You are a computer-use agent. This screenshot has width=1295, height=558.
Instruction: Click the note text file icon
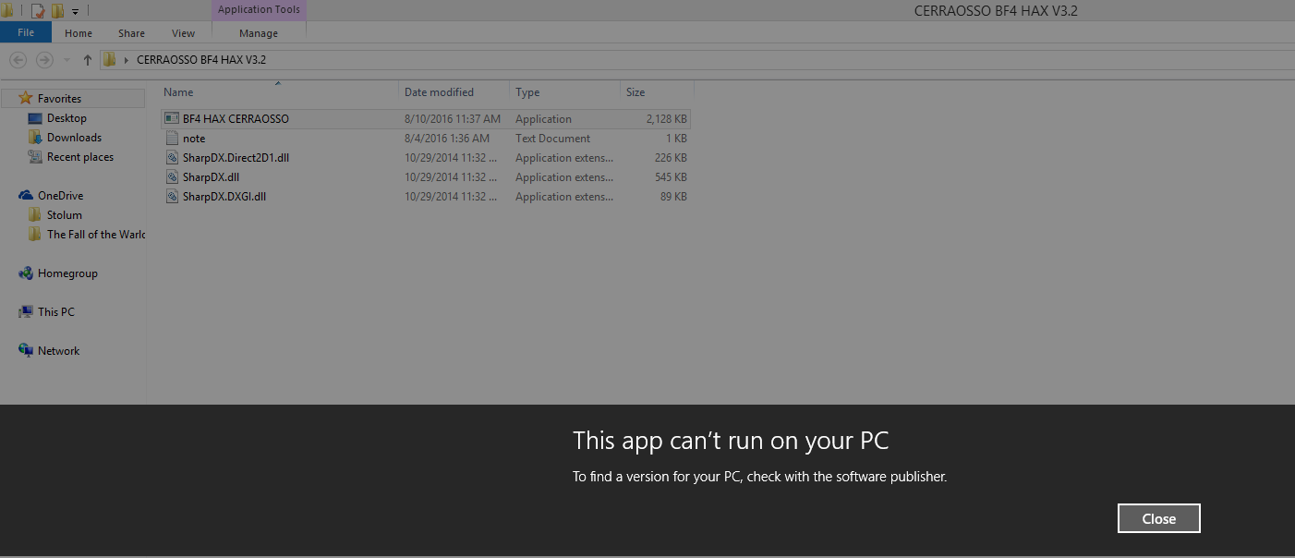pyautogui.click(x=172, y=139)
